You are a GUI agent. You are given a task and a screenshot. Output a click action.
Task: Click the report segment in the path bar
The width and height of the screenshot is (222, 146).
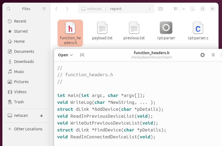(116, 9)
